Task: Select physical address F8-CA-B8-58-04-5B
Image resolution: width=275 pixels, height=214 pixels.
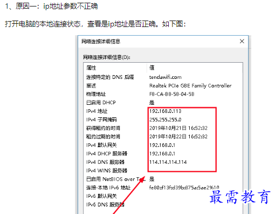Action: pyautogui.click(x=171, y=94)
